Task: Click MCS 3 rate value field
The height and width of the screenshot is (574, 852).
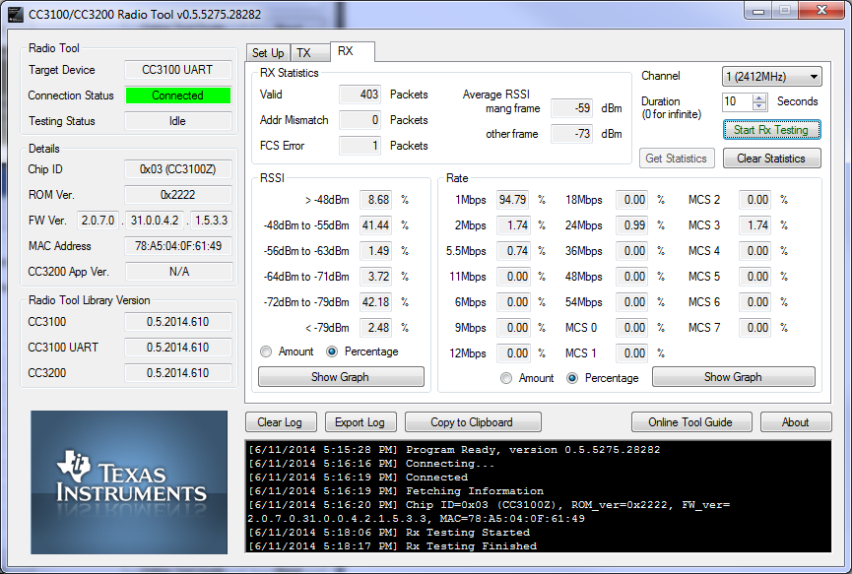Action: pos(754,225)
